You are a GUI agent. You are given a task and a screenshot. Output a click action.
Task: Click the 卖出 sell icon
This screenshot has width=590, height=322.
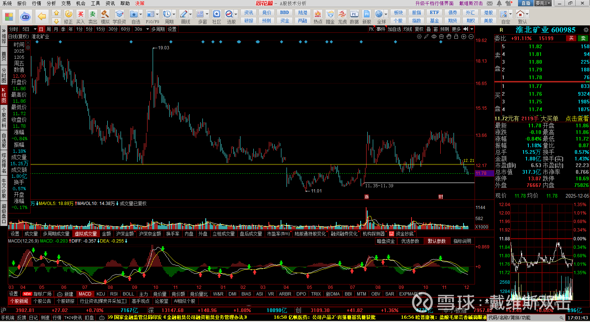pos(93,14)
